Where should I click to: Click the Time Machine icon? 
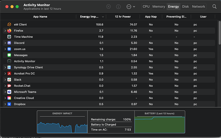[x=9, y=37]
